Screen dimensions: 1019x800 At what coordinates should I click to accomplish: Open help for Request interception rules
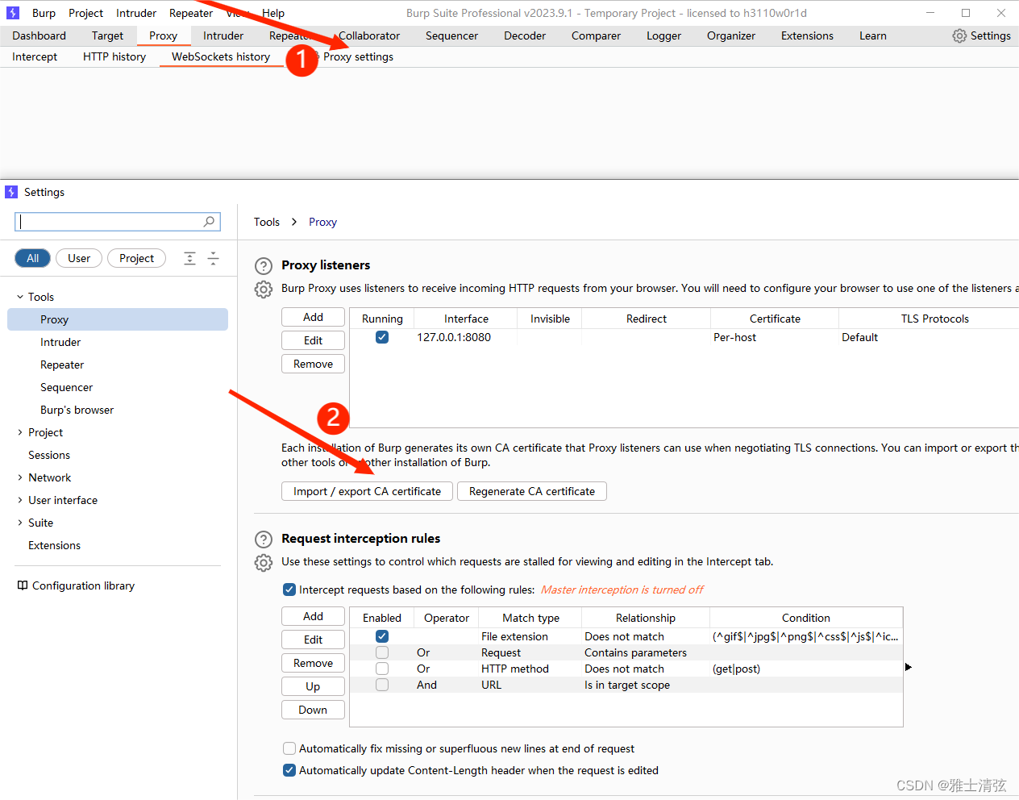coord(264,540)
